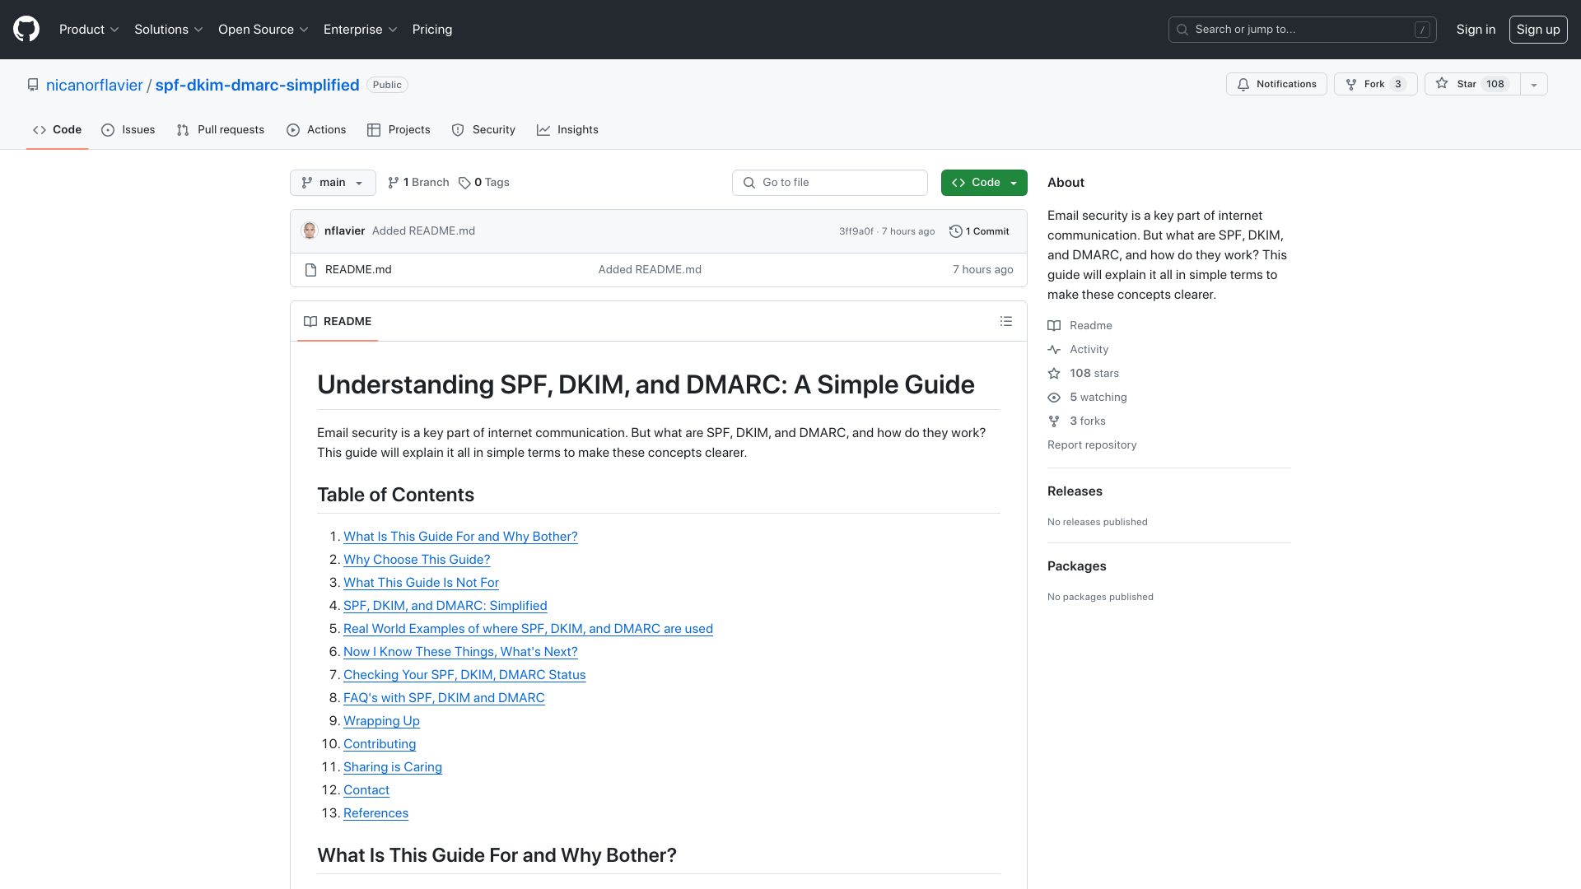The width and height of the screenshot is (1581, 889).
Task: Open the main branch selector dropdown
Action: [333, 183]
